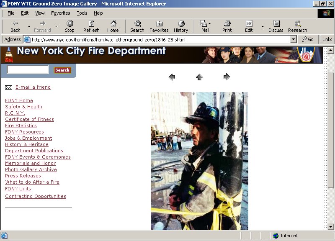Image resolution: width=335 pixels, height=241 pixels.
Task: Click the Print toolbar icon
Action: click(227, 26)
